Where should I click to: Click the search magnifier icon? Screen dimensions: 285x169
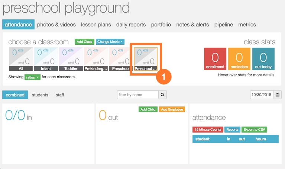coord(163,95)
